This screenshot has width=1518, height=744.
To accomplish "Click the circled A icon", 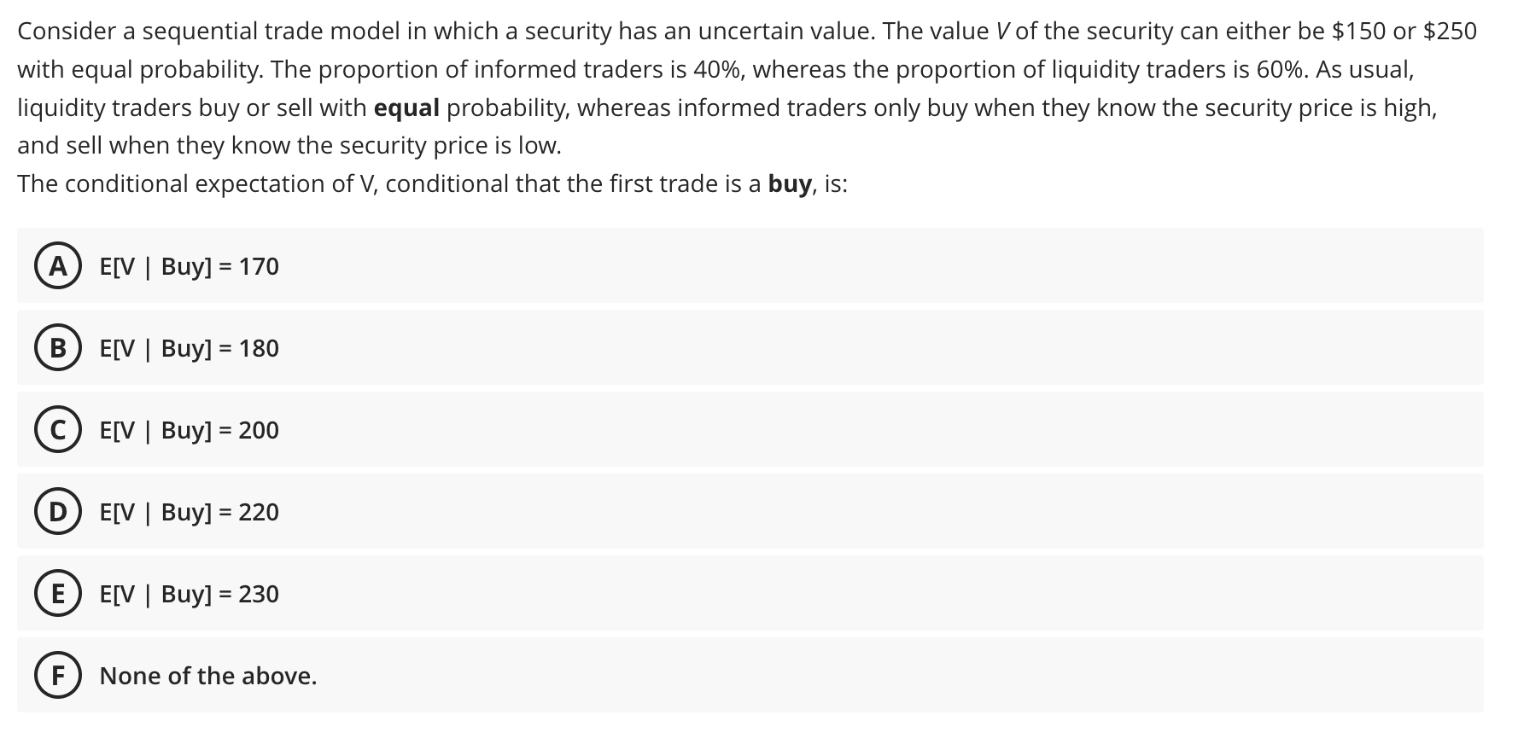I will pos(59,266).
